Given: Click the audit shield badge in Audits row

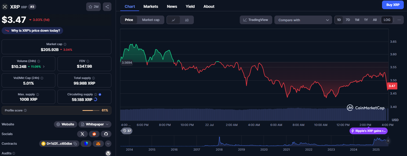Looking at the screenshot, I should click(108, 153).
